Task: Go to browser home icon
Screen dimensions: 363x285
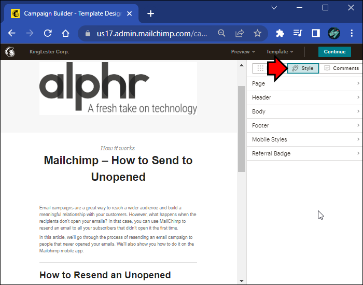Action: pos(65,33)
